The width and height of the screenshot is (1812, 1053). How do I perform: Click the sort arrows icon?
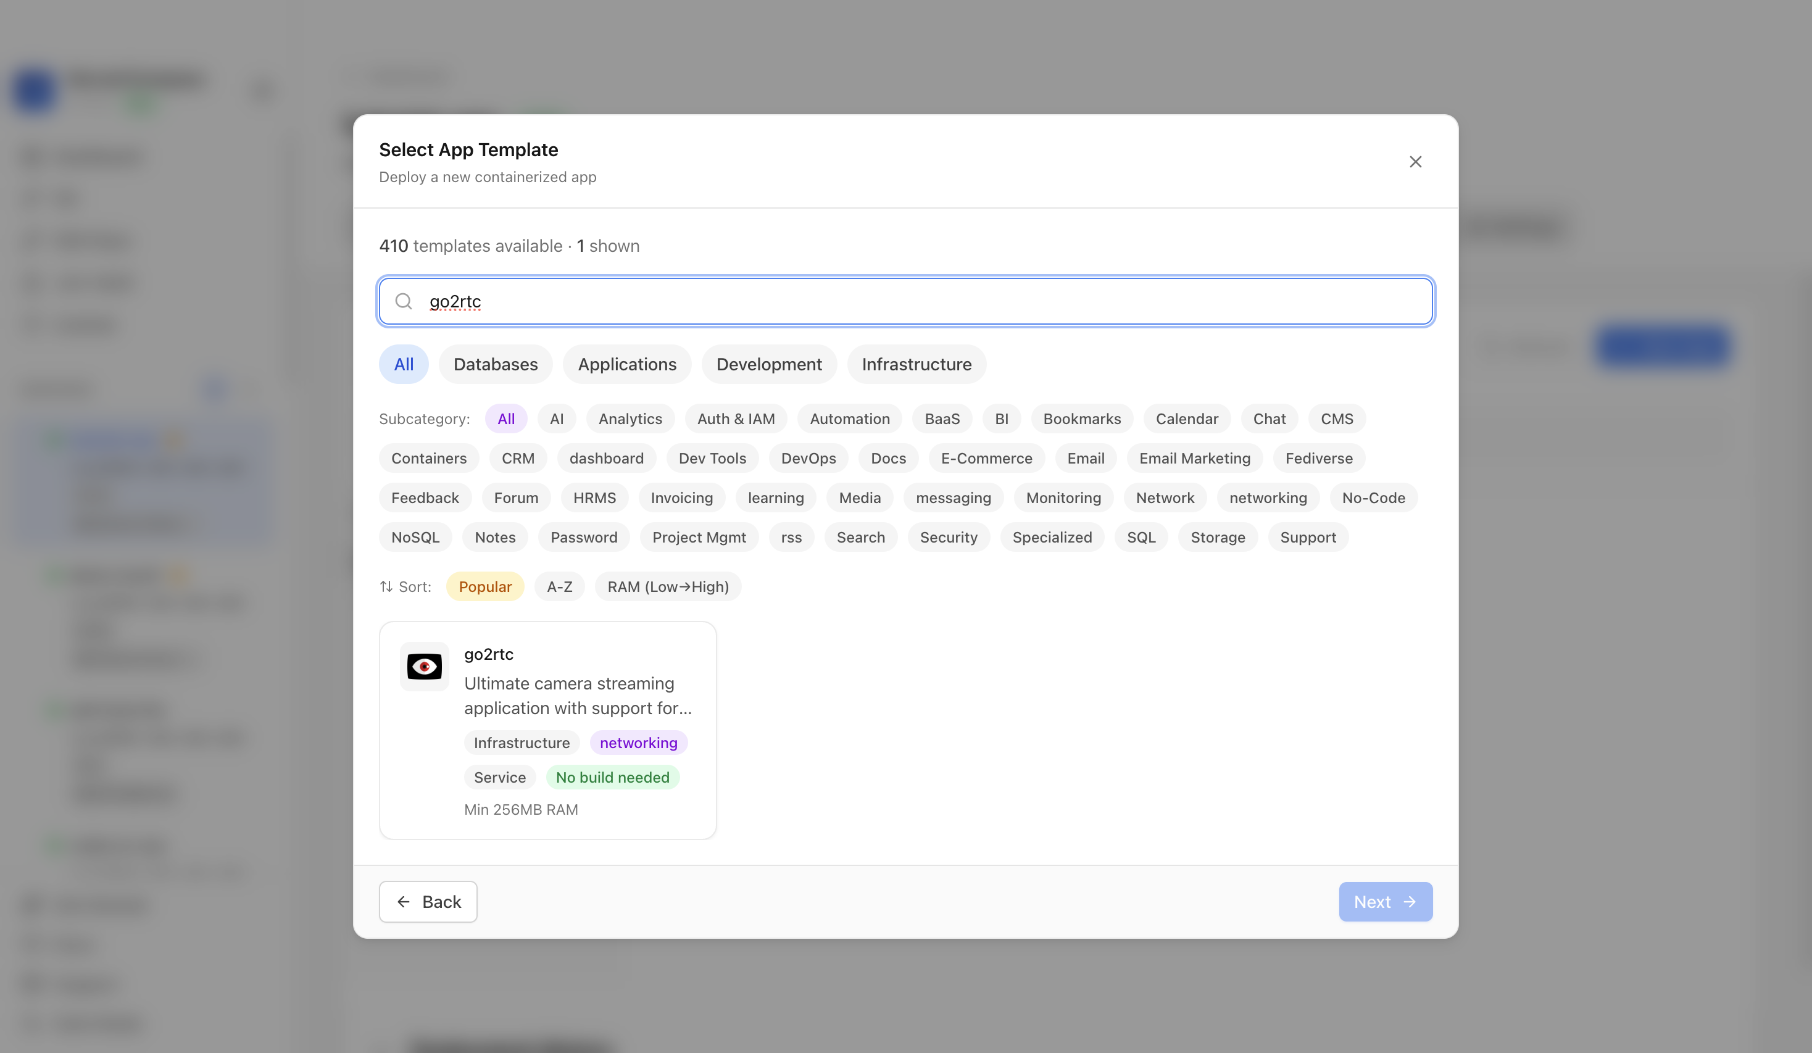coord(386,586)
